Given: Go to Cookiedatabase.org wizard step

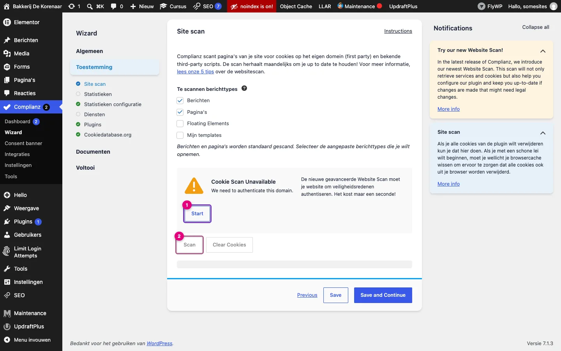Looking at the screenshot, I should pos(108,135).
